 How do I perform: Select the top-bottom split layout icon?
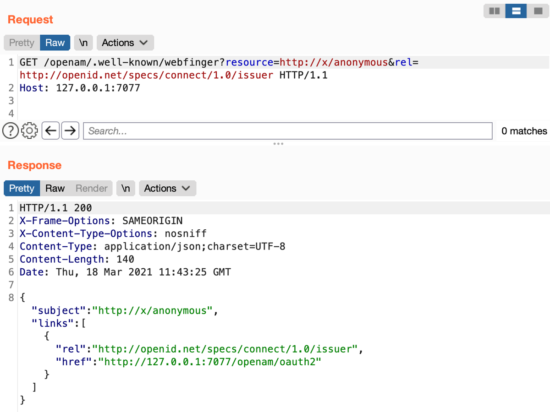coord(516,11)
